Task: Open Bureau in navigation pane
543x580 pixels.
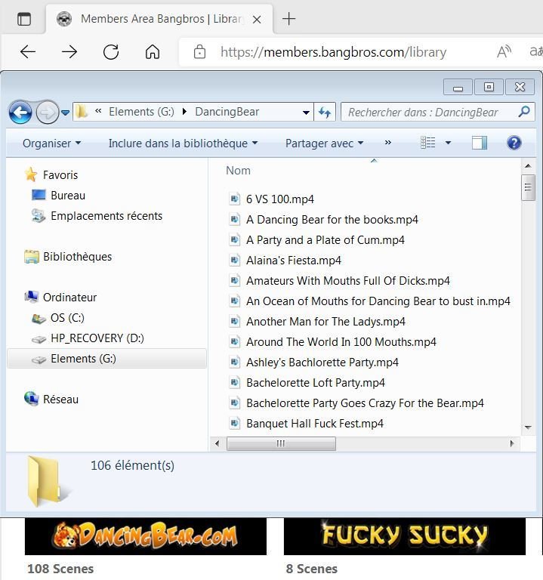Action: [x=68, y=196]
